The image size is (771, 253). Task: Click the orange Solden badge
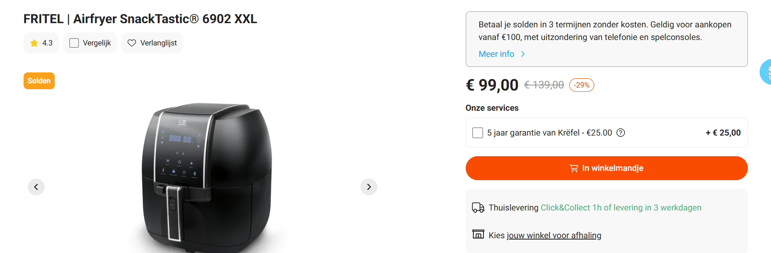click(39, 81)
